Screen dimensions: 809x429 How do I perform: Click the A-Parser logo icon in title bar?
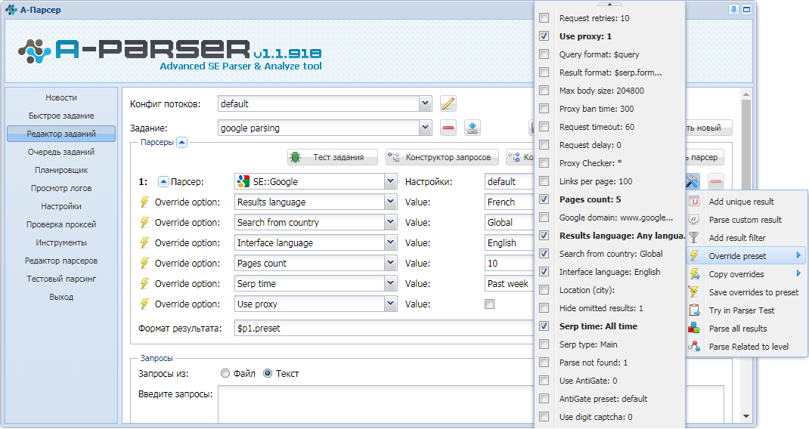point(11,10)
